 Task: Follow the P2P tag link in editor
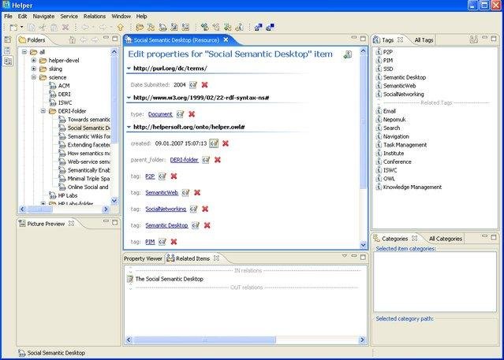click(150, 176)
